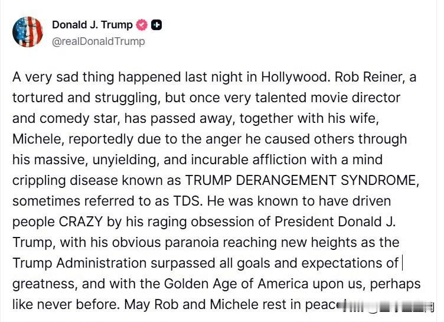The width and height of the screenshot is (444, 322).
Task: Click the phrase 'Trump Administration'
Action: click(x=79, y=263)
